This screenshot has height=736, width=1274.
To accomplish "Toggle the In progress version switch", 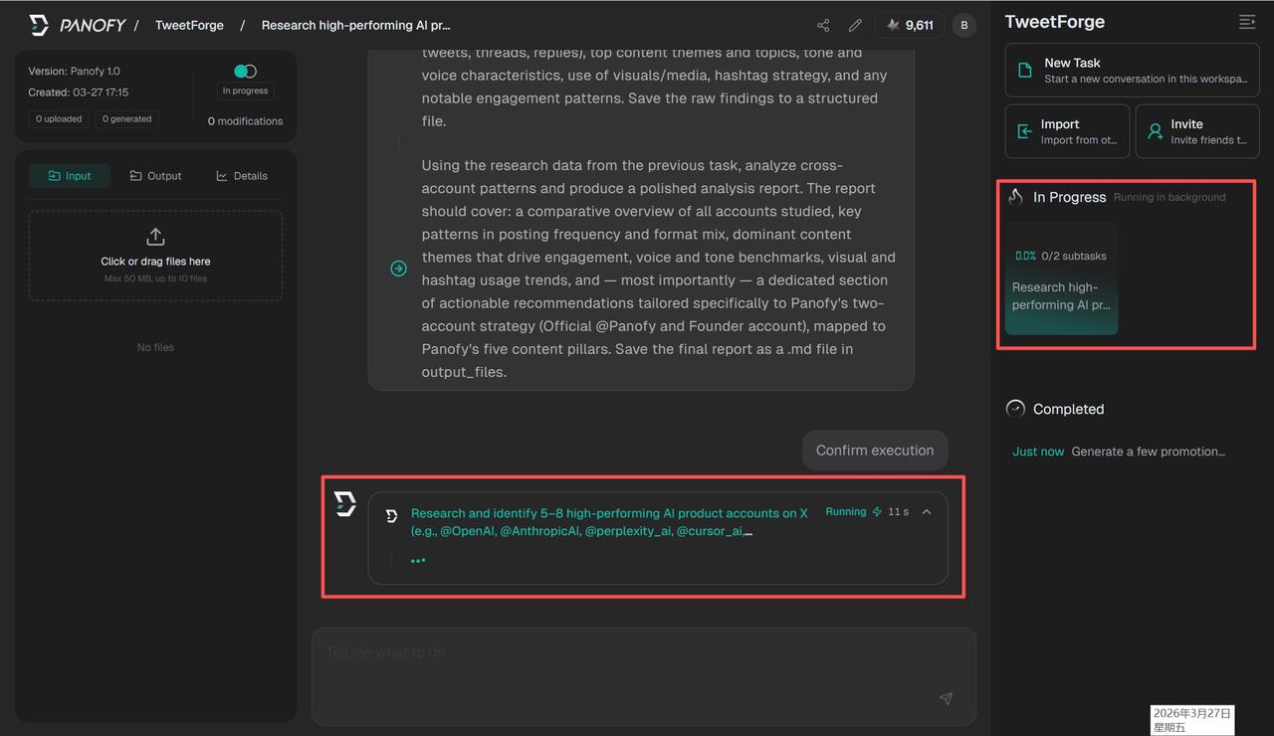I will click(245, 71).
